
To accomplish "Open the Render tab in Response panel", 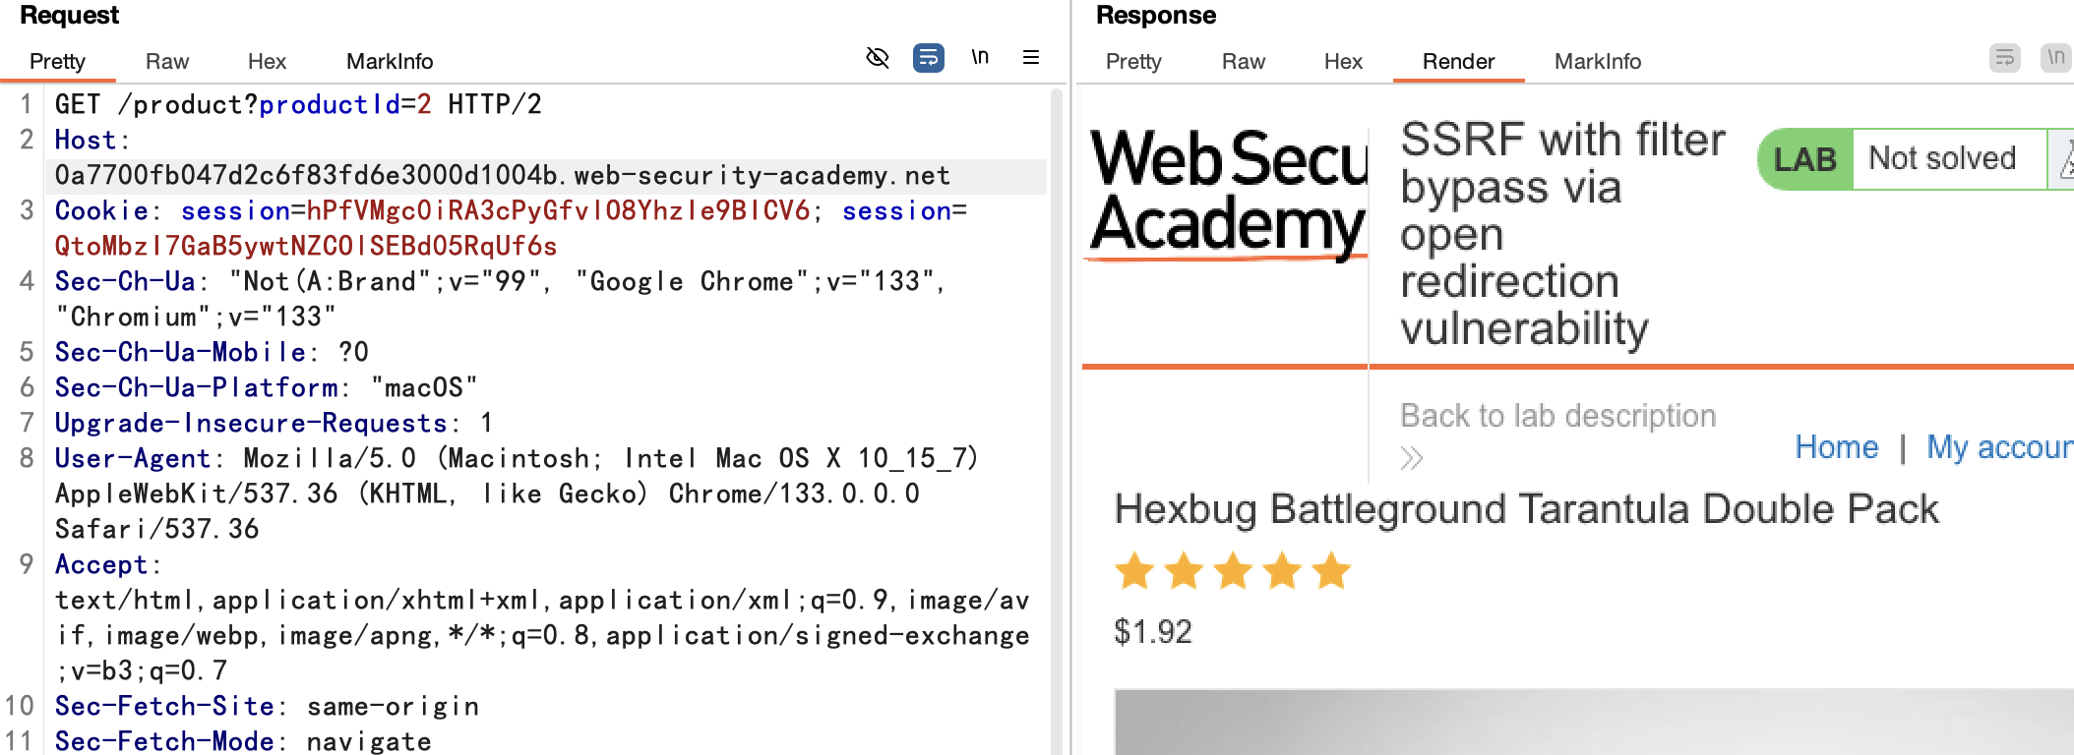I will click(1458, 62).
